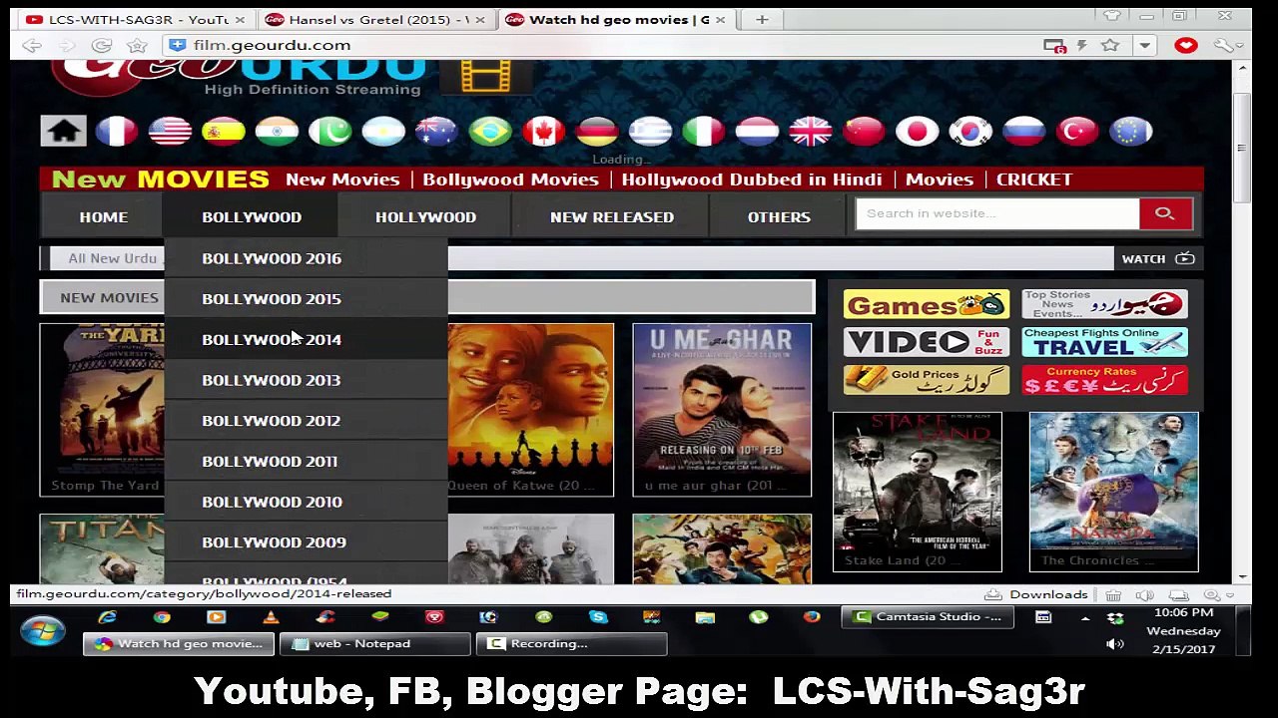Go back with the browser back arrow

pos(32,45)
